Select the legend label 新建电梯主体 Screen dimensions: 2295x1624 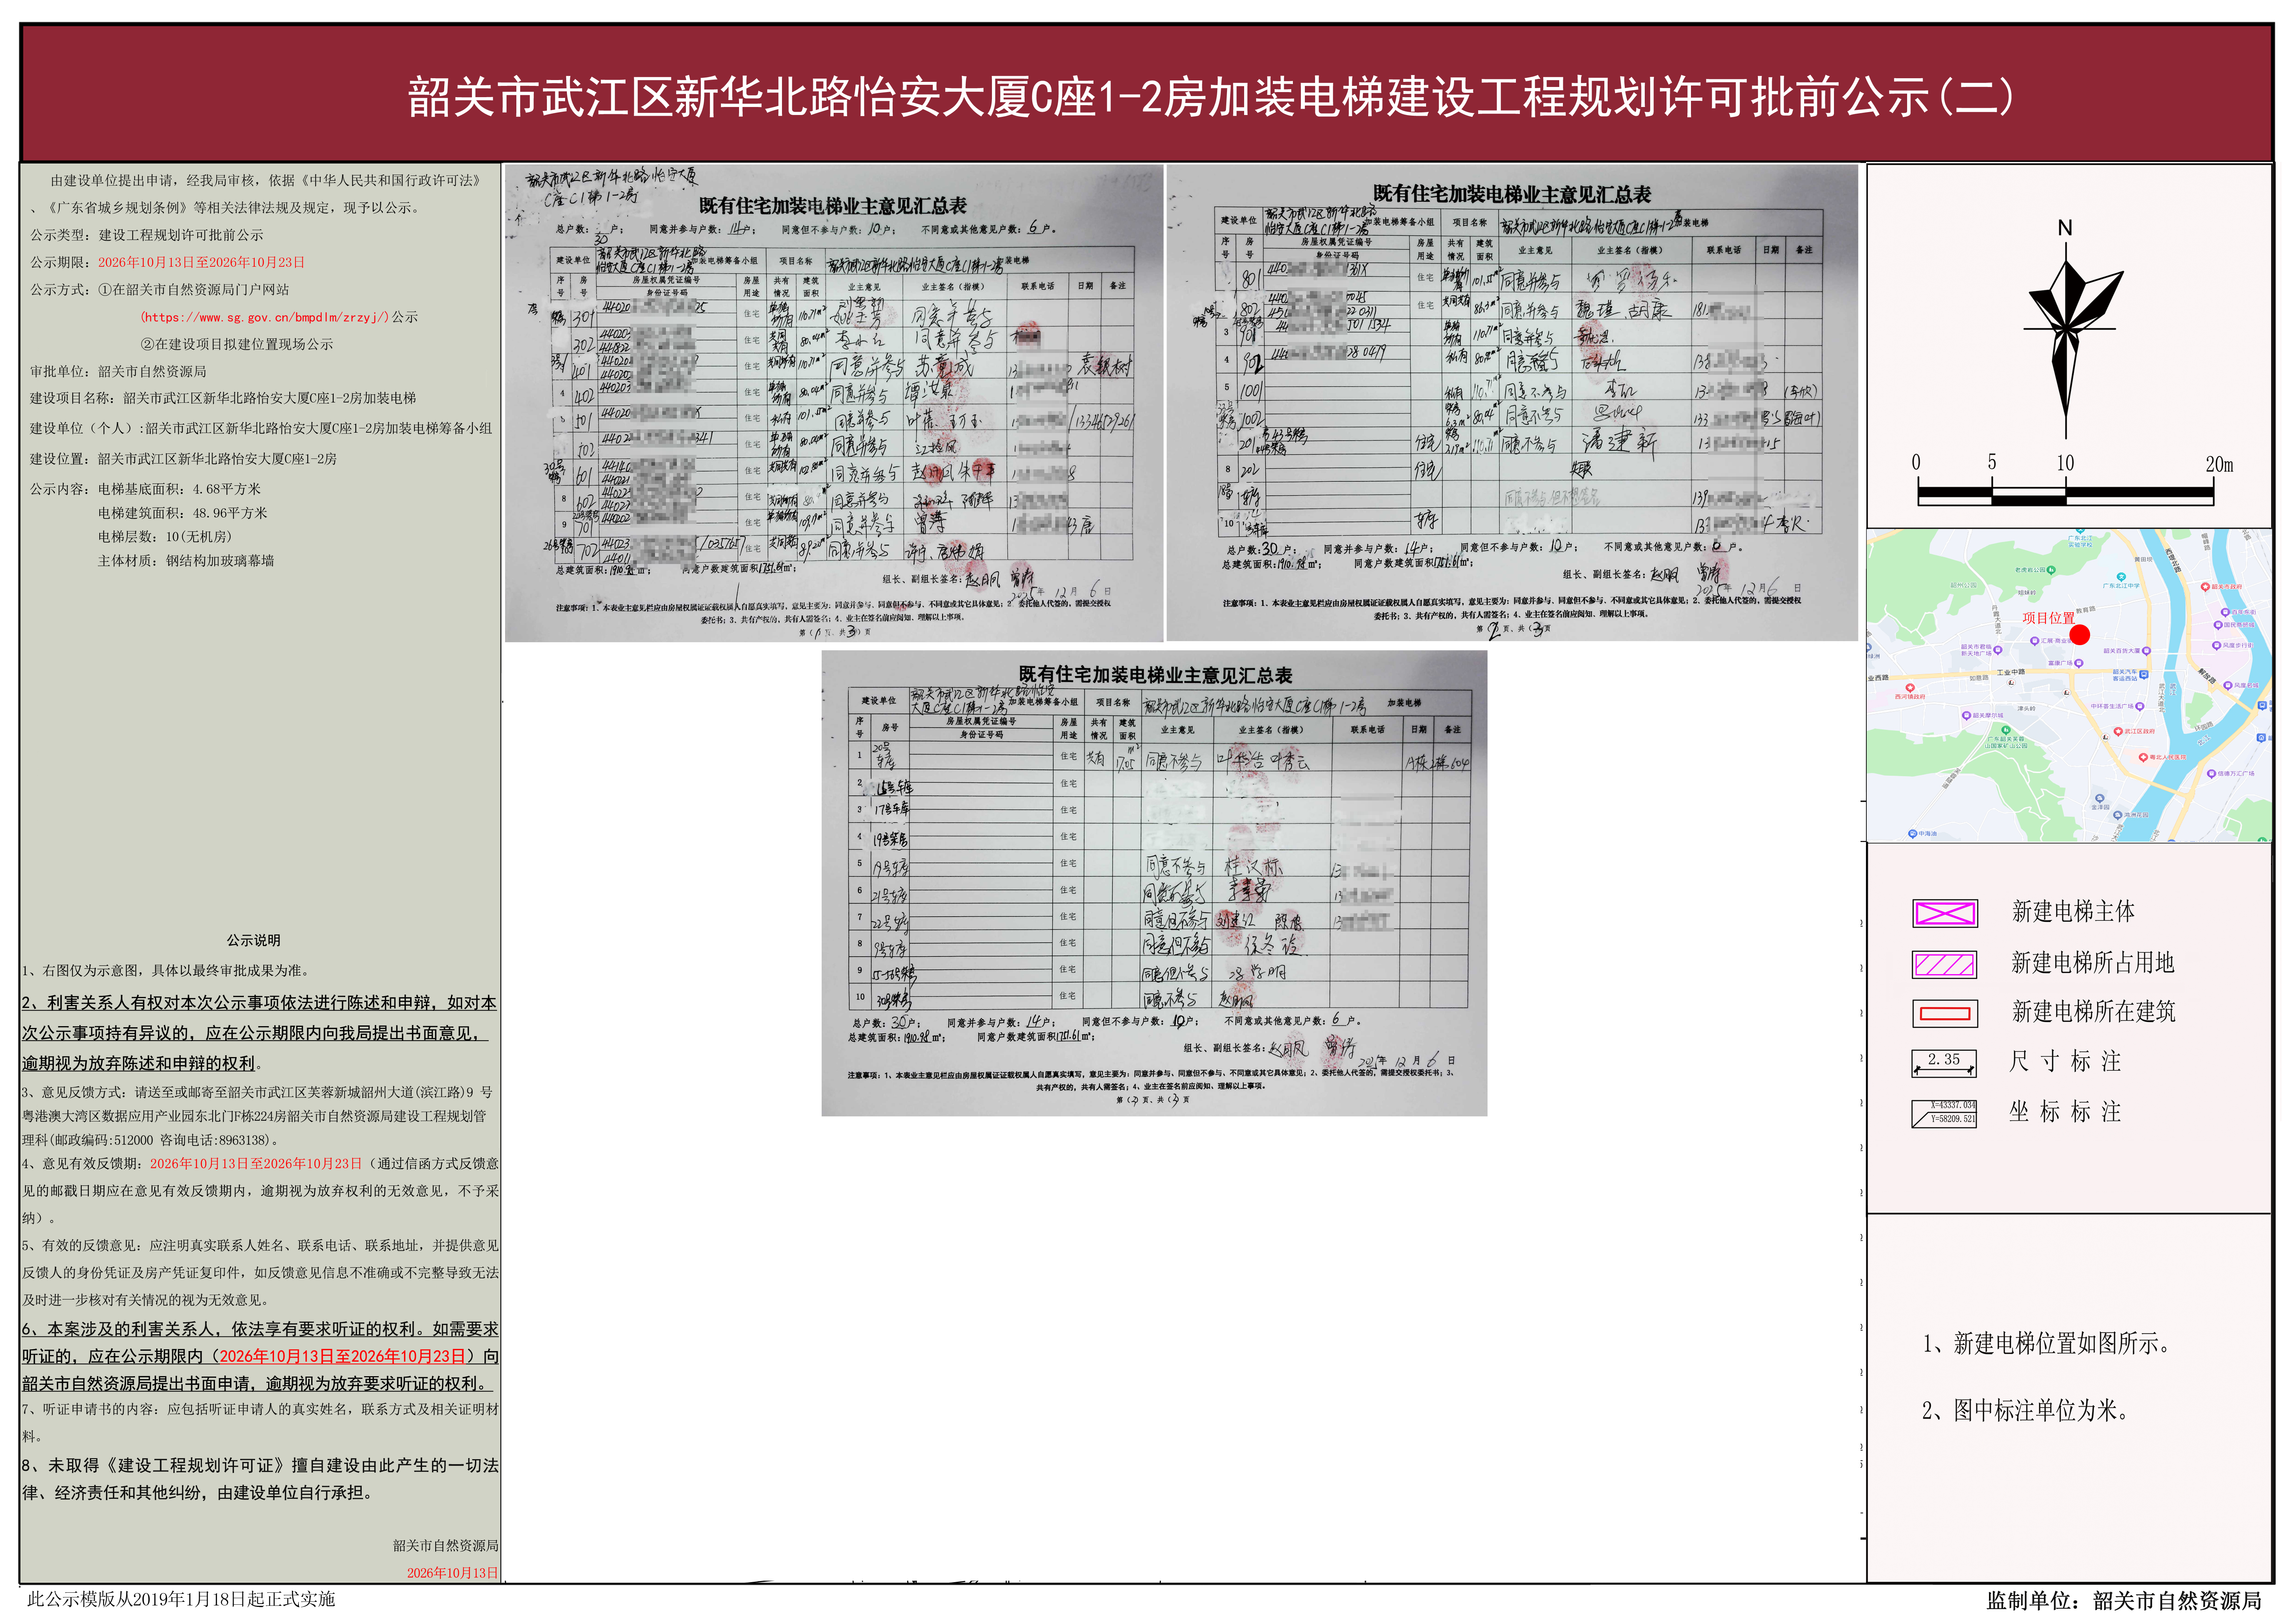2073,912
